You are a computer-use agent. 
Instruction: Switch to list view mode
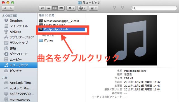49,8
